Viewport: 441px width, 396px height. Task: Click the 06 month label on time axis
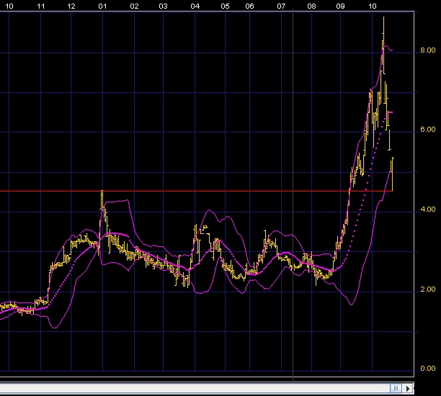pyautogui.click(x=249, y=6)
